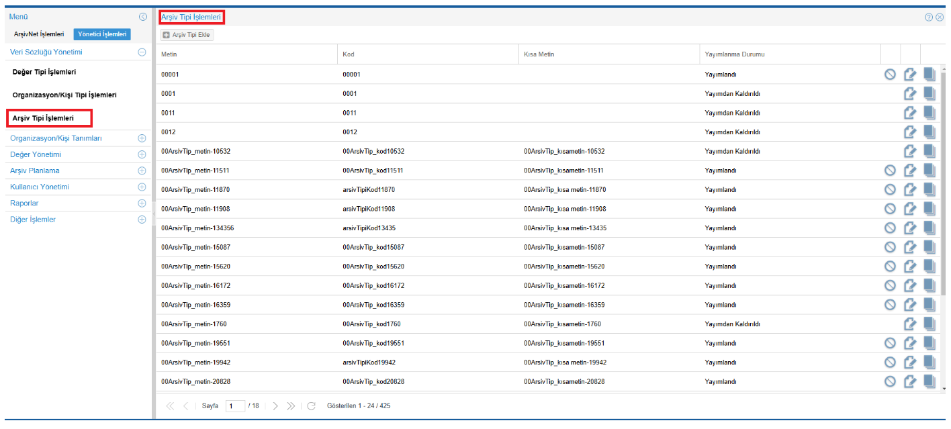This screenshot has width=951, height=429.
Task: Go to next page arrow
Action: (275, 406)
